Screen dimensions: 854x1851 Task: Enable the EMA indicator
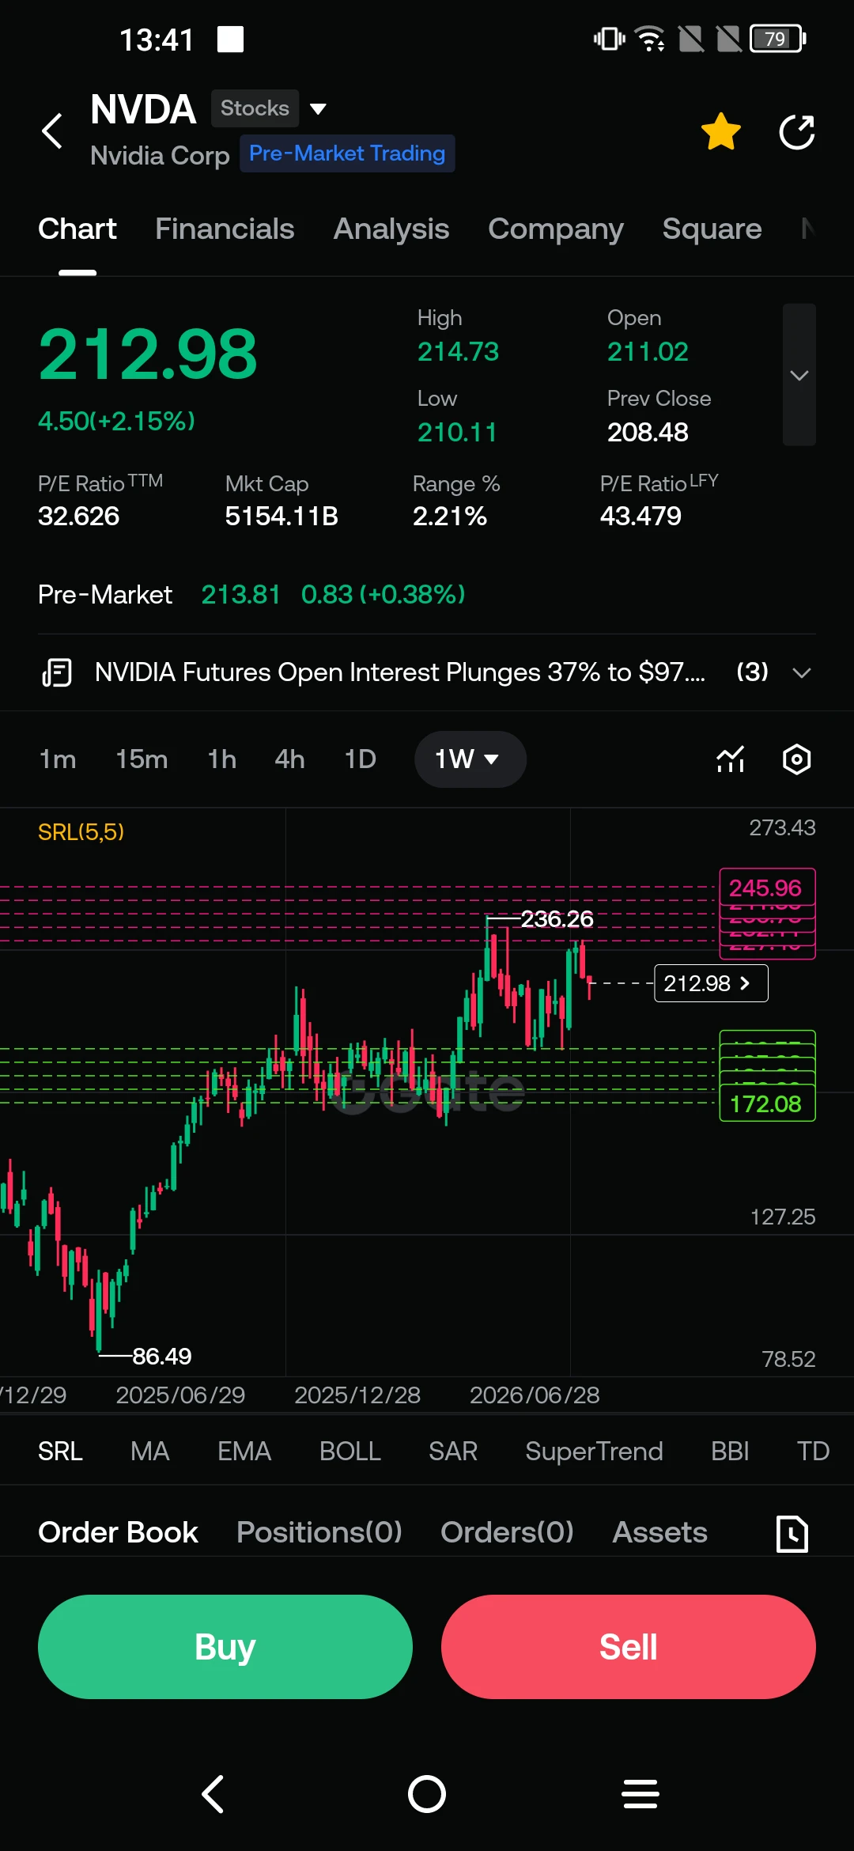pos(244,1452)
